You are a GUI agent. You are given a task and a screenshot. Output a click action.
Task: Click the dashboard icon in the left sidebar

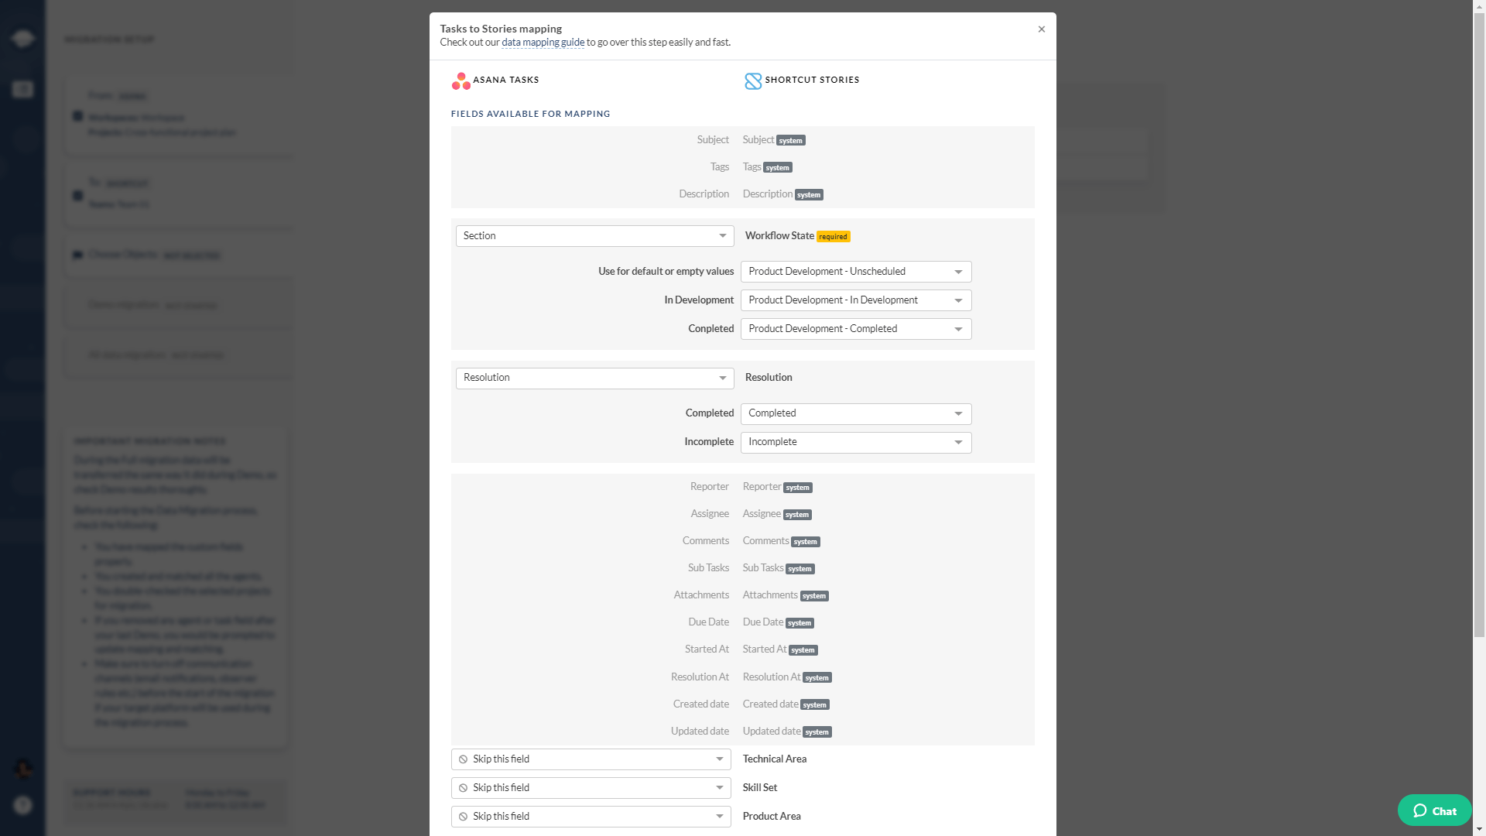tap(22, 90)
